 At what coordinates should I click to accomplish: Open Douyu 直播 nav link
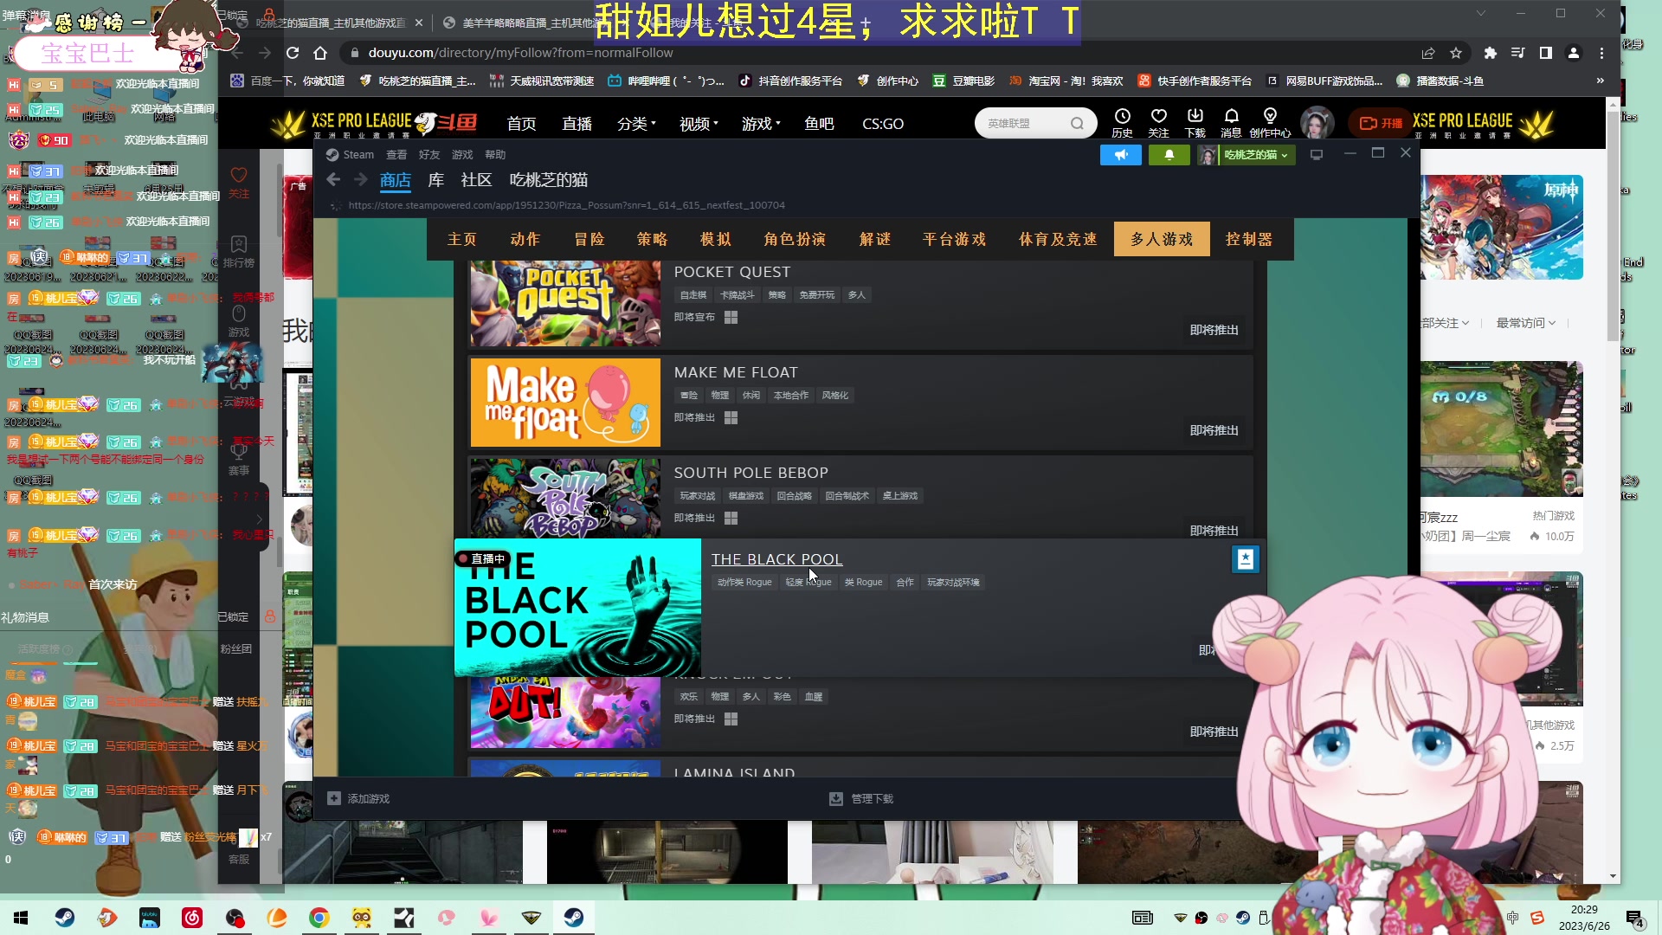click(x=577, y=124)
